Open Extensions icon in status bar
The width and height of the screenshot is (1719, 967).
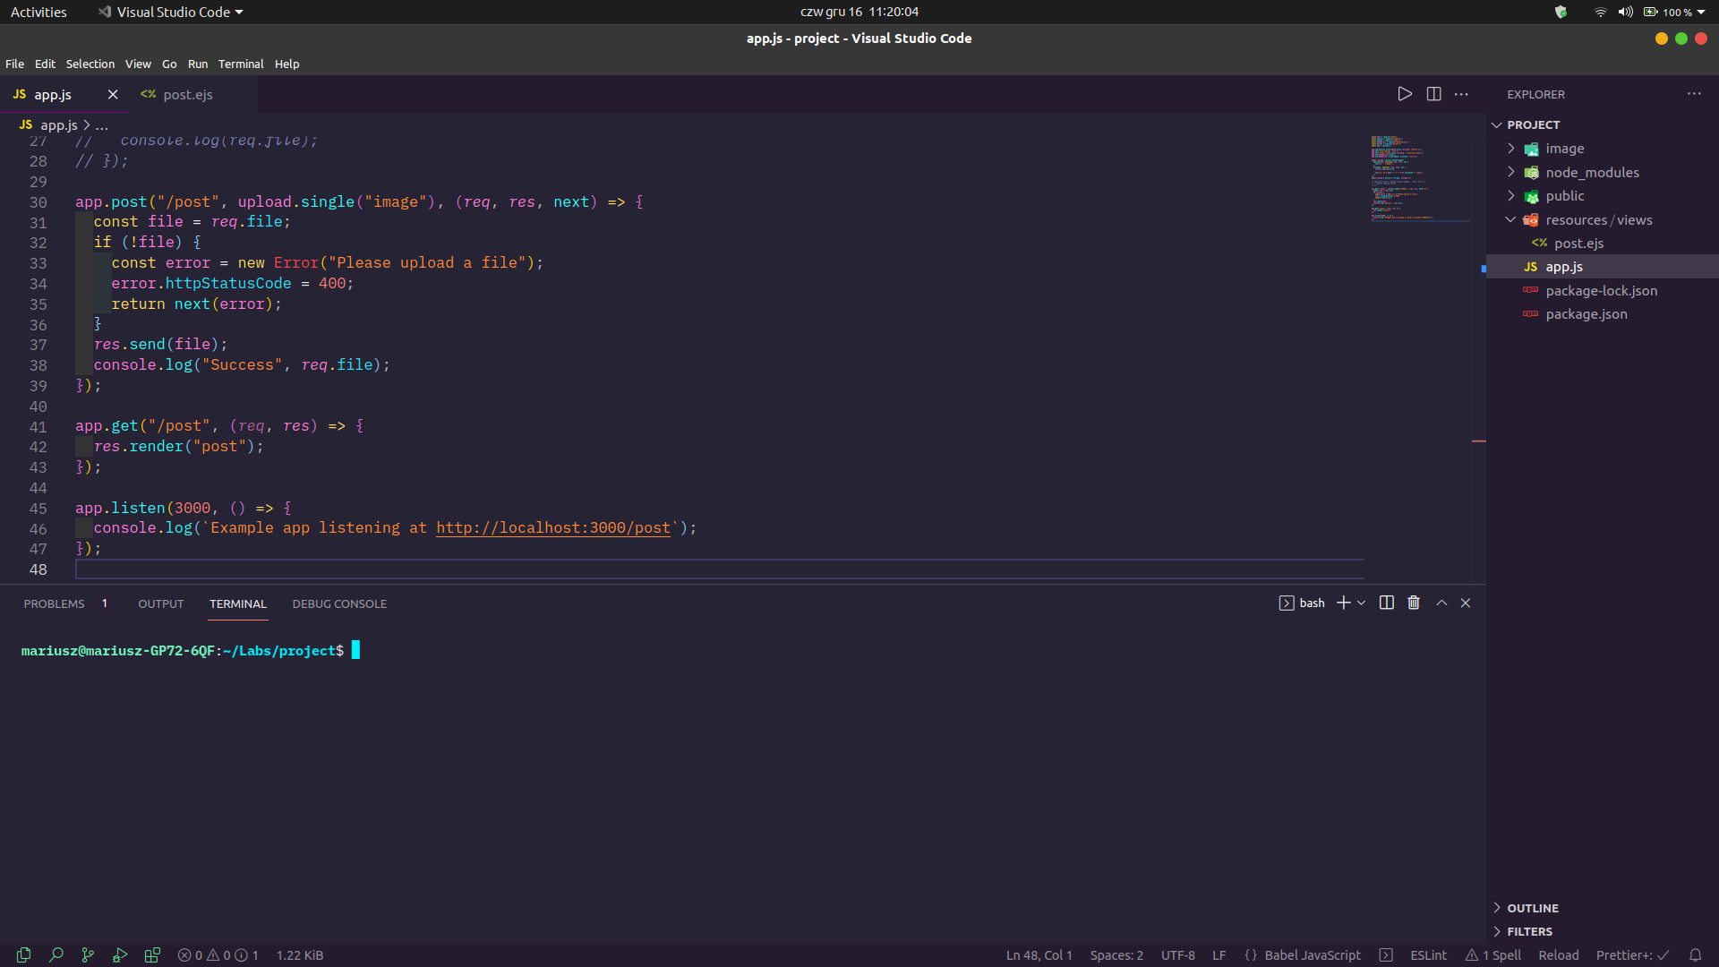point(152,955)
